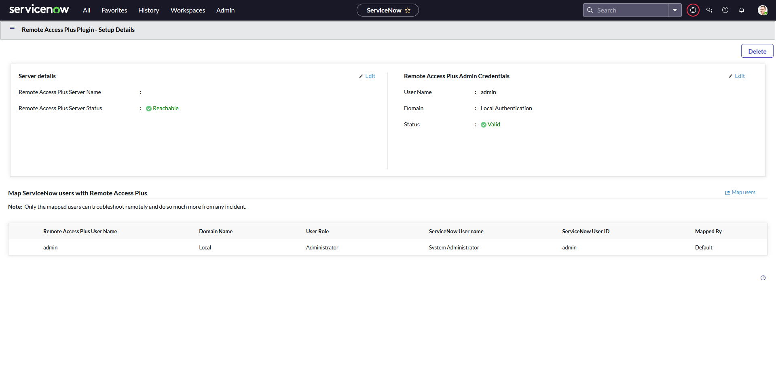
Task: Open the globe scope picker icon
Action: [x=693, y=10]
